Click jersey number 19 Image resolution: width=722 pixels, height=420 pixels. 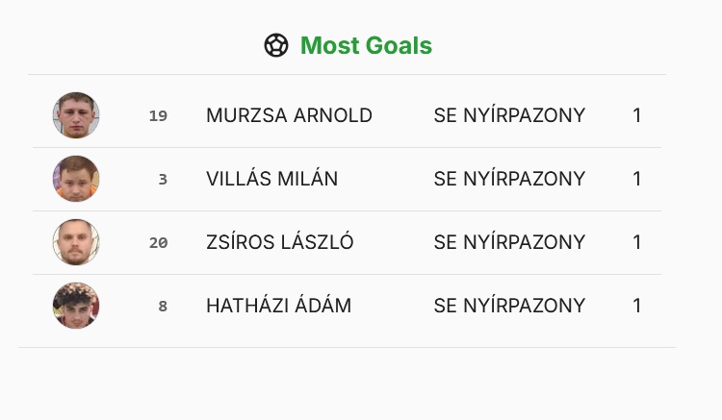[x=158, y=115]
